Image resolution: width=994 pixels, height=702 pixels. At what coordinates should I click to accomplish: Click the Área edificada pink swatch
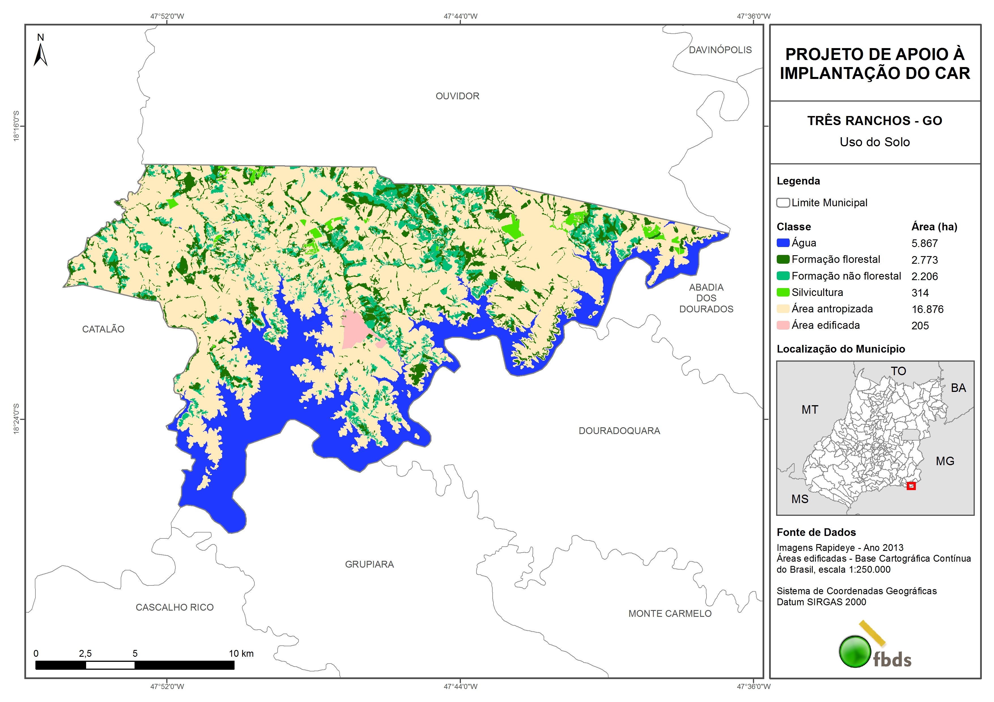point(783,325)
